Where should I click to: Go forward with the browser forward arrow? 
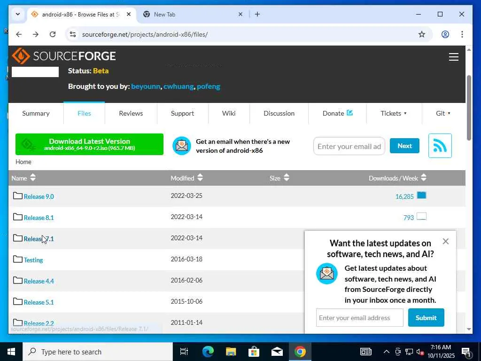click(x=36, y=34)
